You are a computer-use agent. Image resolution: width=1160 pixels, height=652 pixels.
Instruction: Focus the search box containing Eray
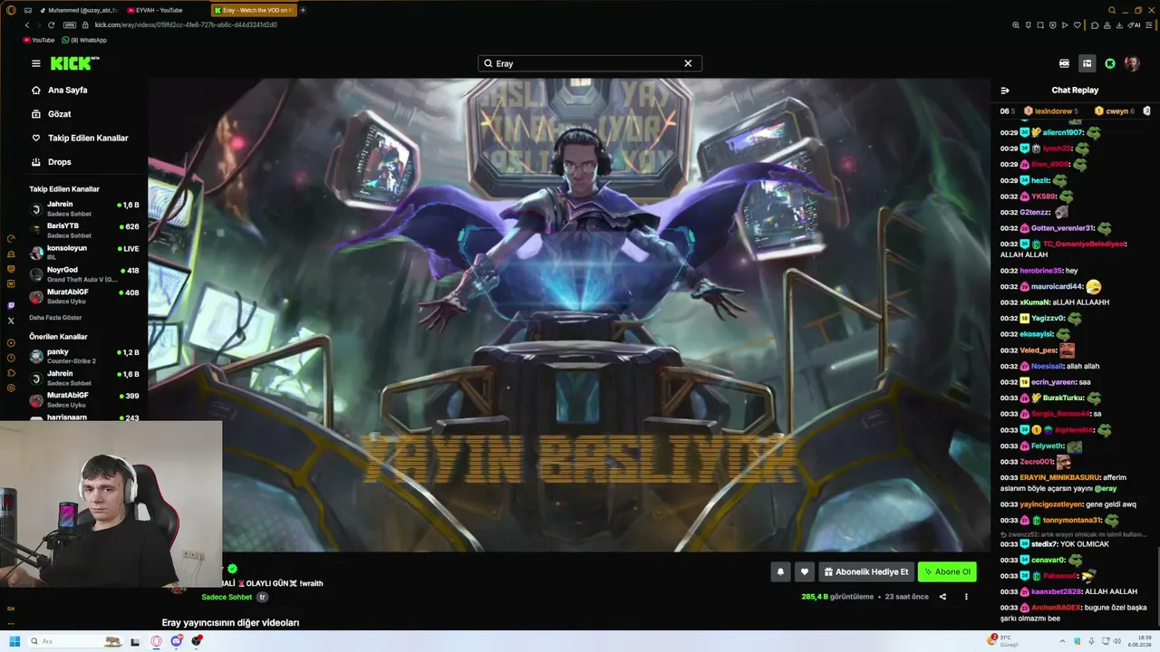pyautogui.click(x=589, y=63)
